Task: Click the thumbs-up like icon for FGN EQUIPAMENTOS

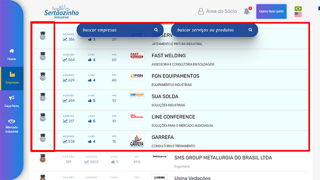Action: pos(90,80)
